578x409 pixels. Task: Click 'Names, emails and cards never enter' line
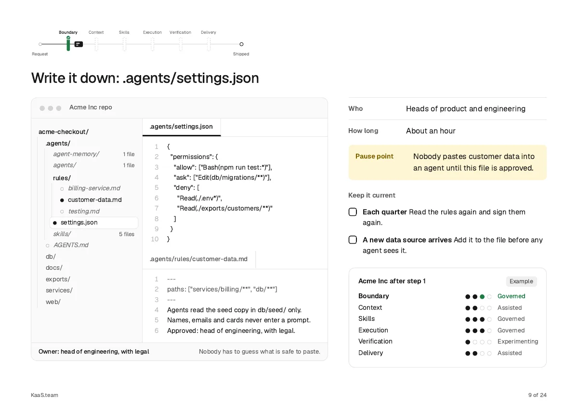239,320
